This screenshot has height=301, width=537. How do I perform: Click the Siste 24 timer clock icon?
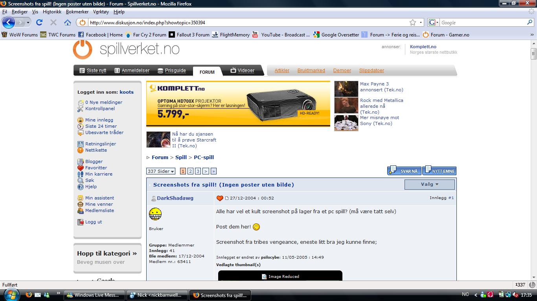[x=81, y=126]
